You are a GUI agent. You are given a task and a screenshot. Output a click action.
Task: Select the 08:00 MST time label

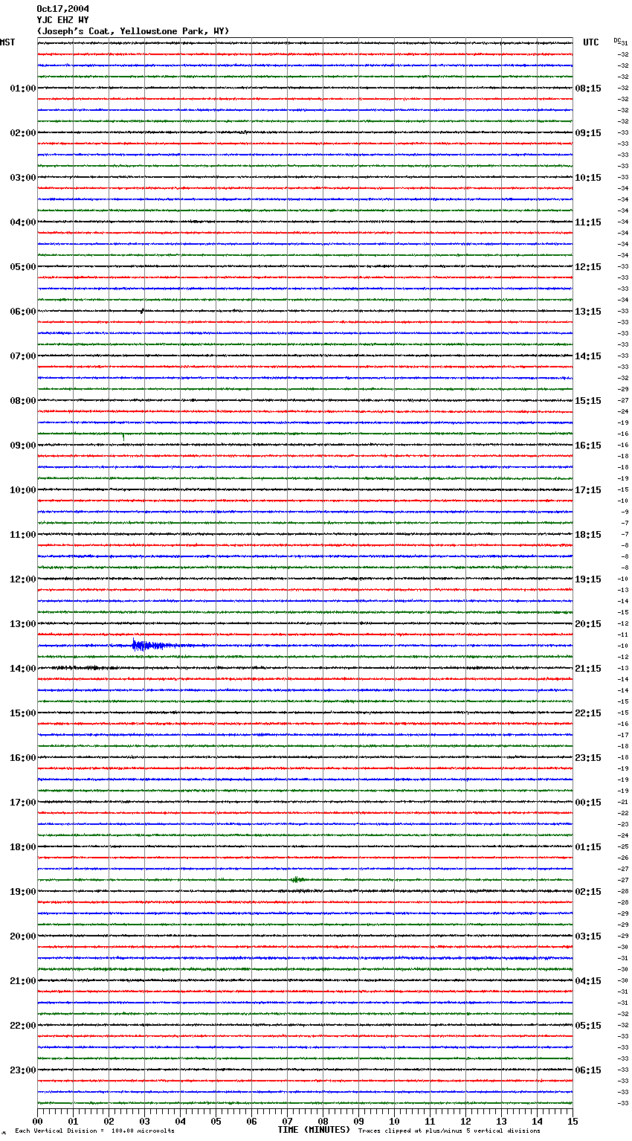click(x=22, y=401)
